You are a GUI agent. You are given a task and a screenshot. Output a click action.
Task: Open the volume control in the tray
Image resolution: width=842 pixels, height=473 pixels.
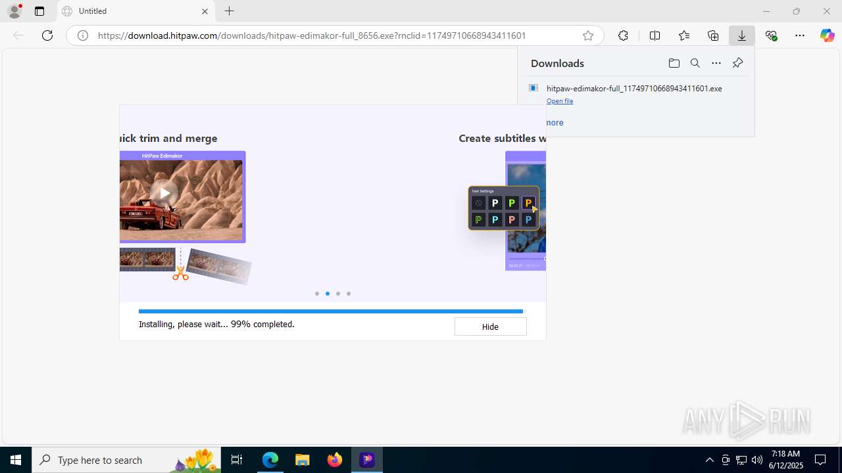coord(757,460)
